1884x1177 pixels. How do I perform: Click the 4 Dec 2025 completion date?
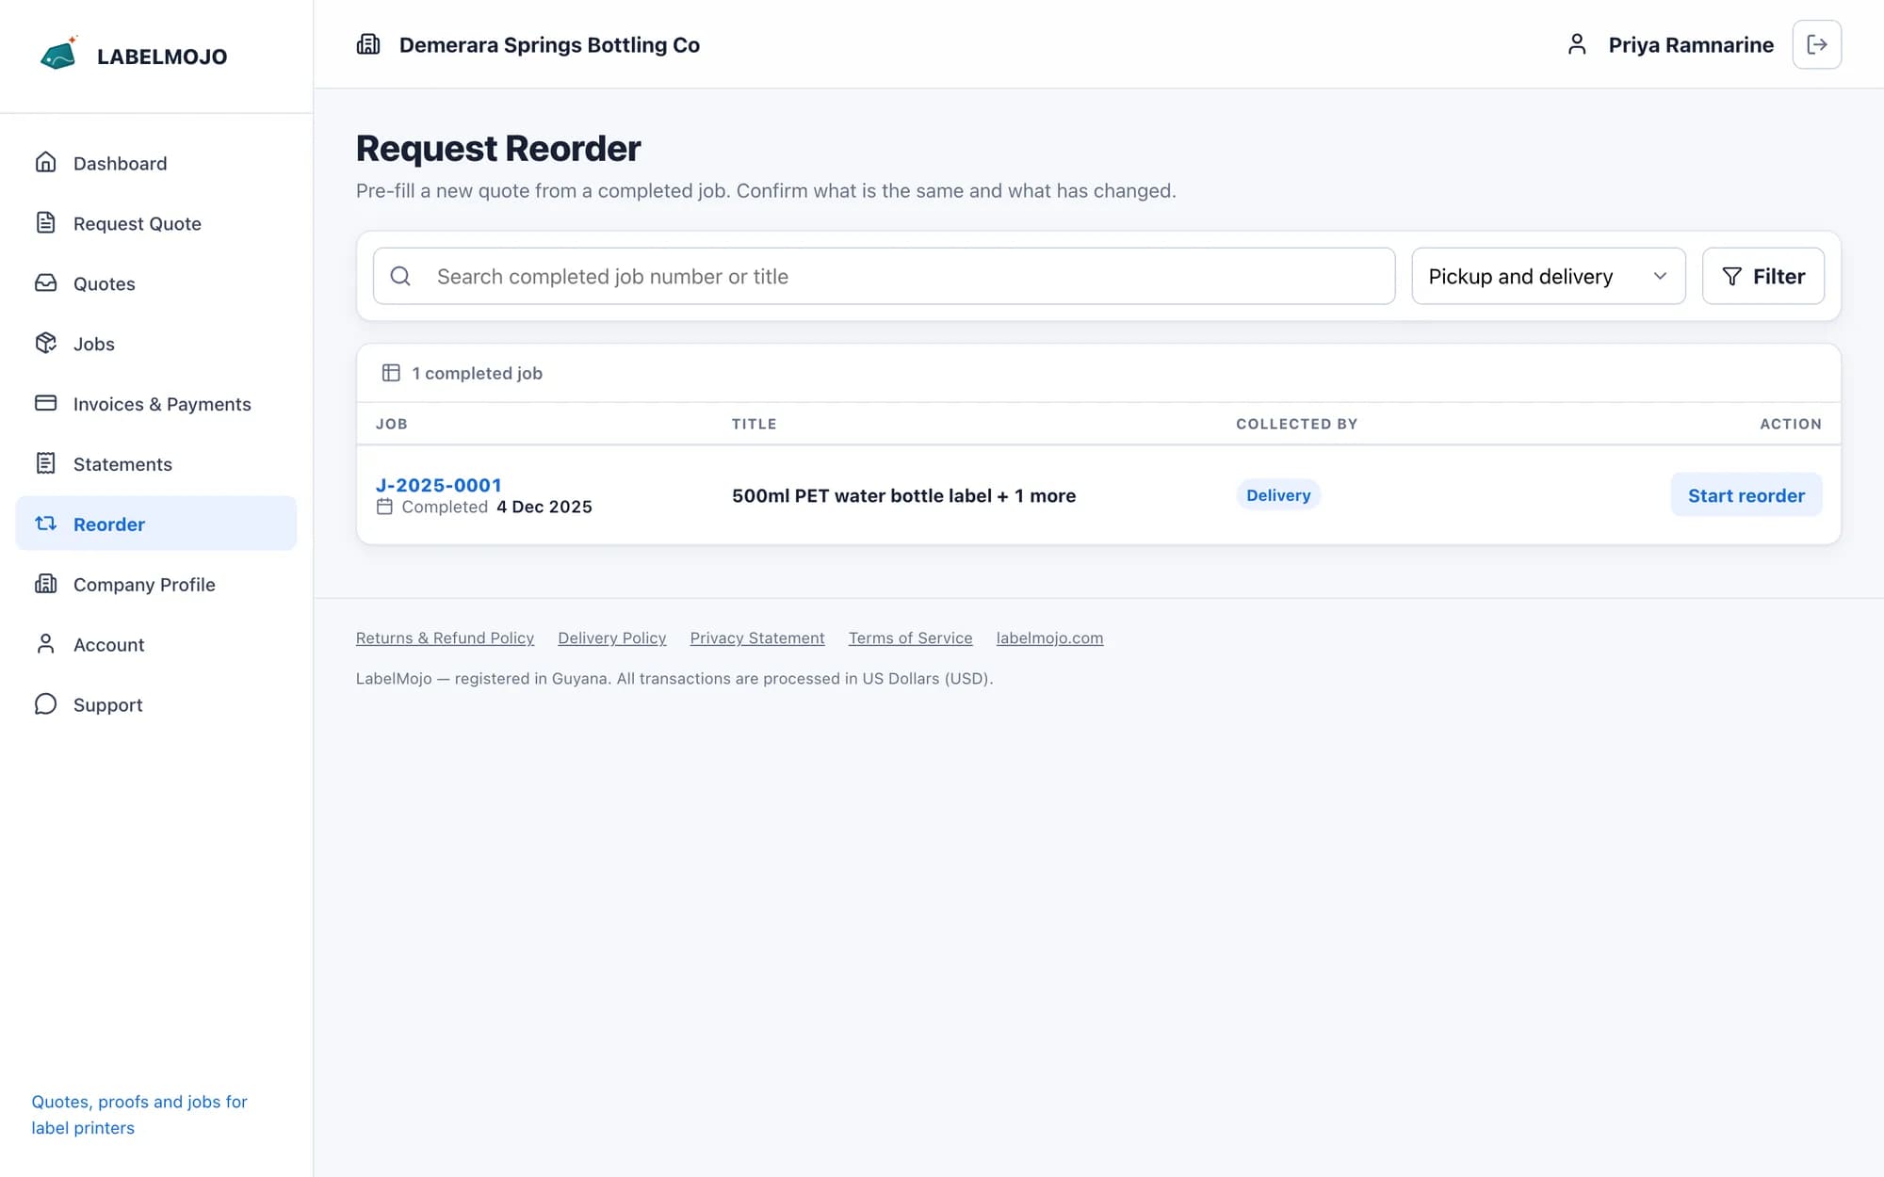[544, 507]
